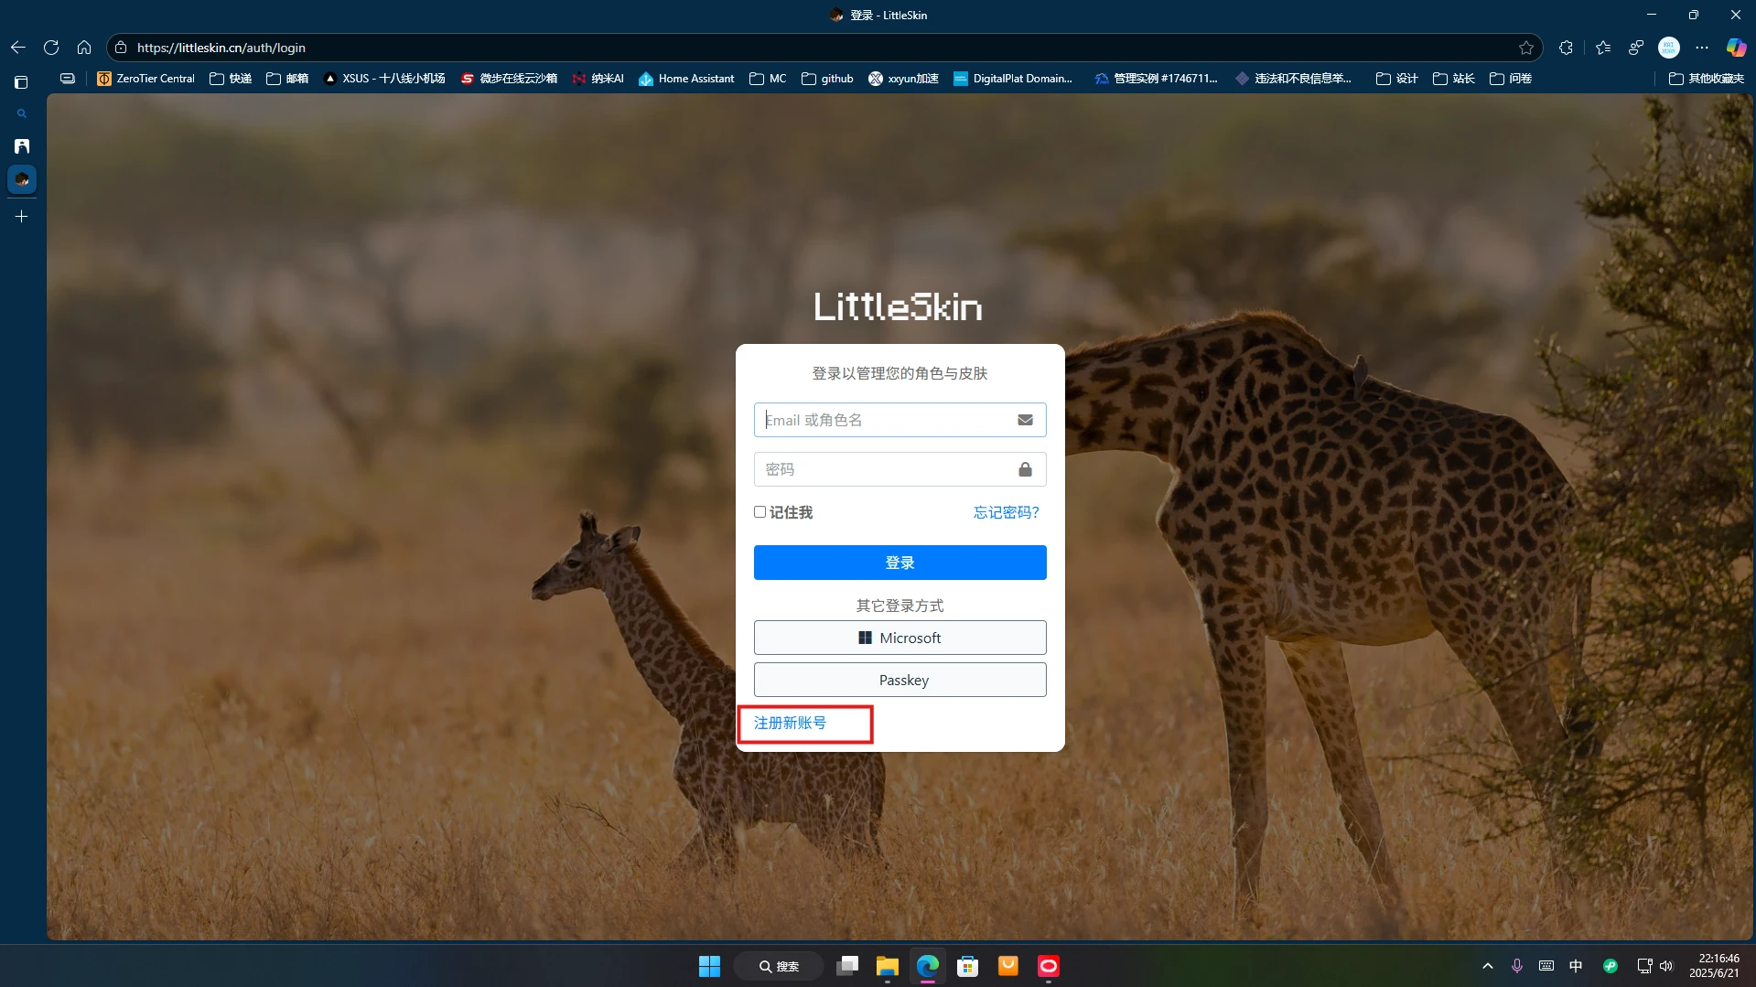Open a new tab with plus button
This screenshot has width=1756, height=987.
(x=22, y=217)
